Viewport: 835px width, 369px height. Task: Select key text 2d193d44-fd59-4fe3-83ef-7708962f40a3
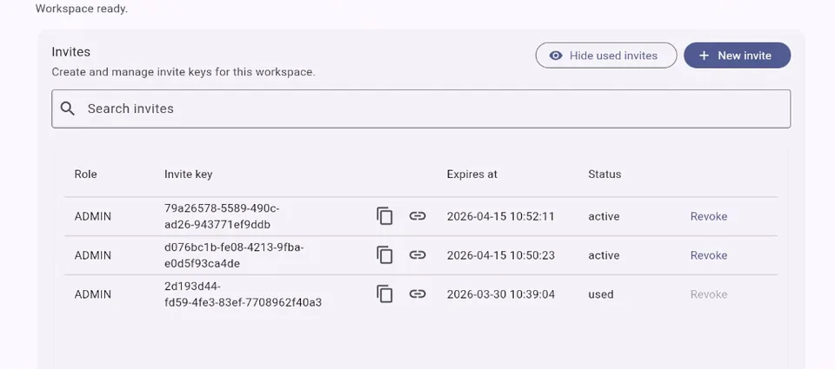click(243, 294)
